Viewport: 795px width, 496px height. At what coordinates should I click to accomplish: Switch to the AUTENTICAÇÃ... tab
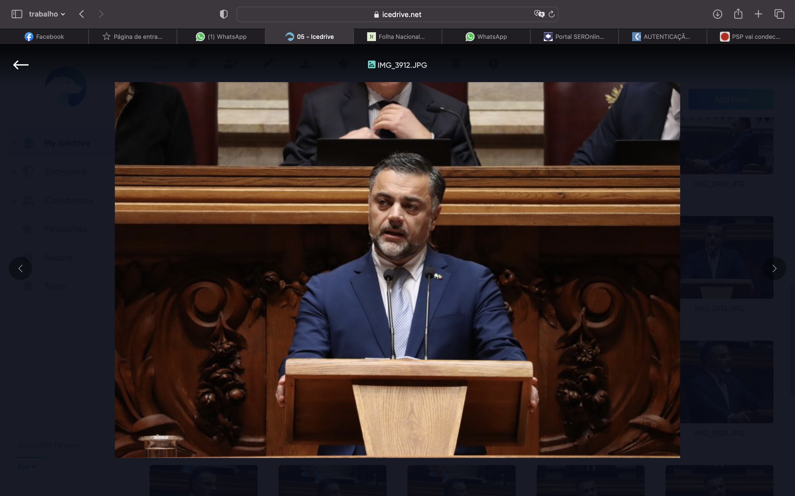click(x=663, y=37)
